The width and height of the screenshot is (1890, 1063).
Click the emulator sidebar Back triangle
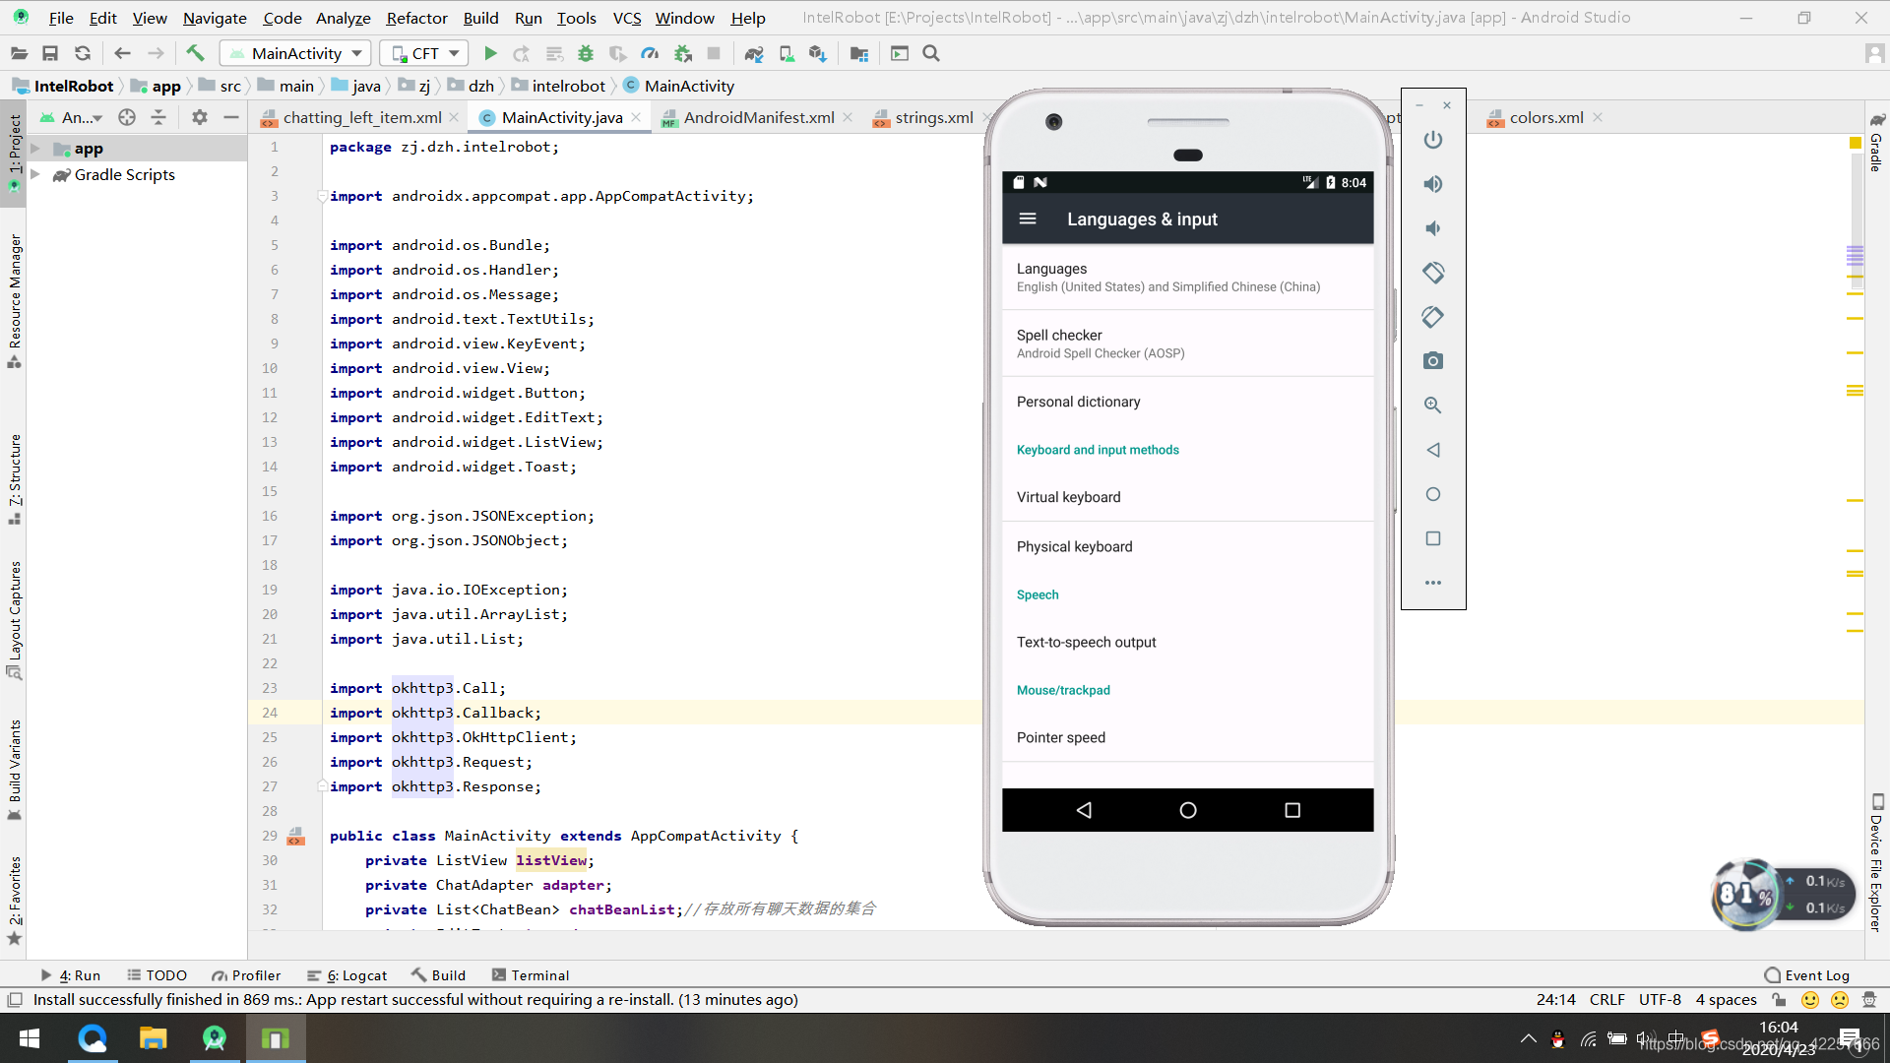1433,450
